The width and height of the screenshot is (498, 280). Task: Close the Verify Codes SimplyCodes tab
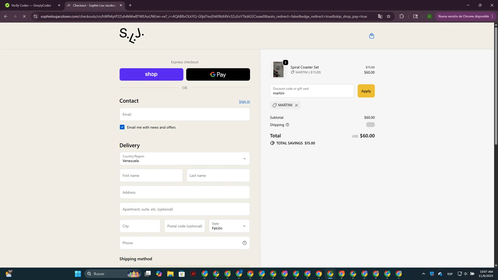click(x=59, y=5)
